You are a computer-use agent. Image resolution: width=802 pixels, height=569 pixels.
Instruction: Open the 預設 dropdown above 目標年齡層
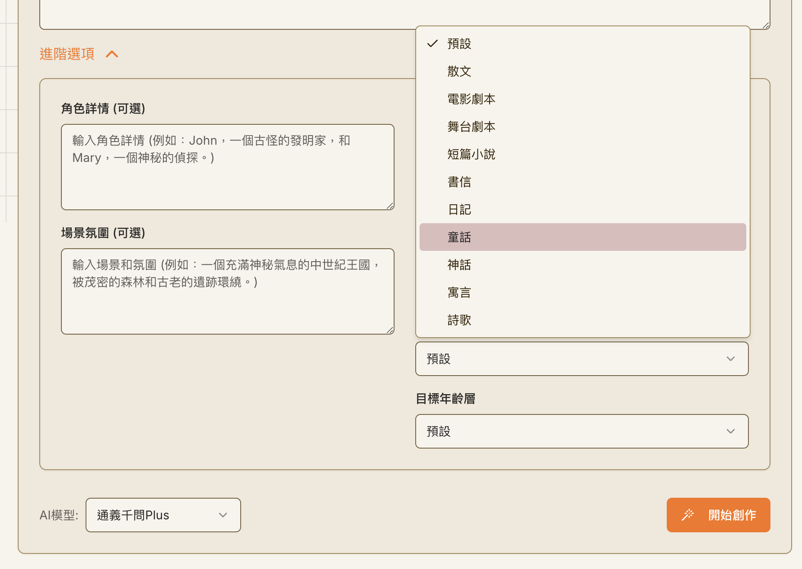coord(582,359)
